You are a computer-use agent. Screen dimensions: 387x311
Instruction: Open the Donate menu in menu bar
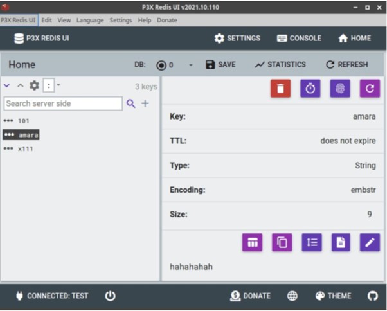coord(167,20)
